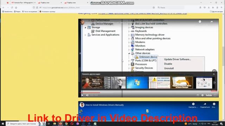Open 'Часто посещаемые' bookmark

point(30,12)
